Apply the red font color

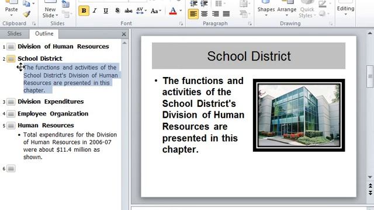(173, 10)
